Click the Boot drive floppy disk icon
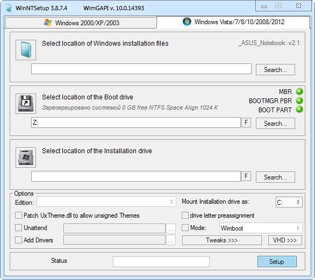Viewport: 315px width, 280px height. coord(26,104)
